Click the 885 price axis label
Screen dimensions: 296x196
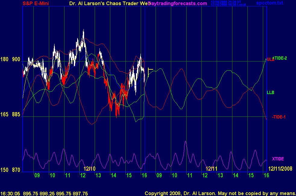click(16, 114)
